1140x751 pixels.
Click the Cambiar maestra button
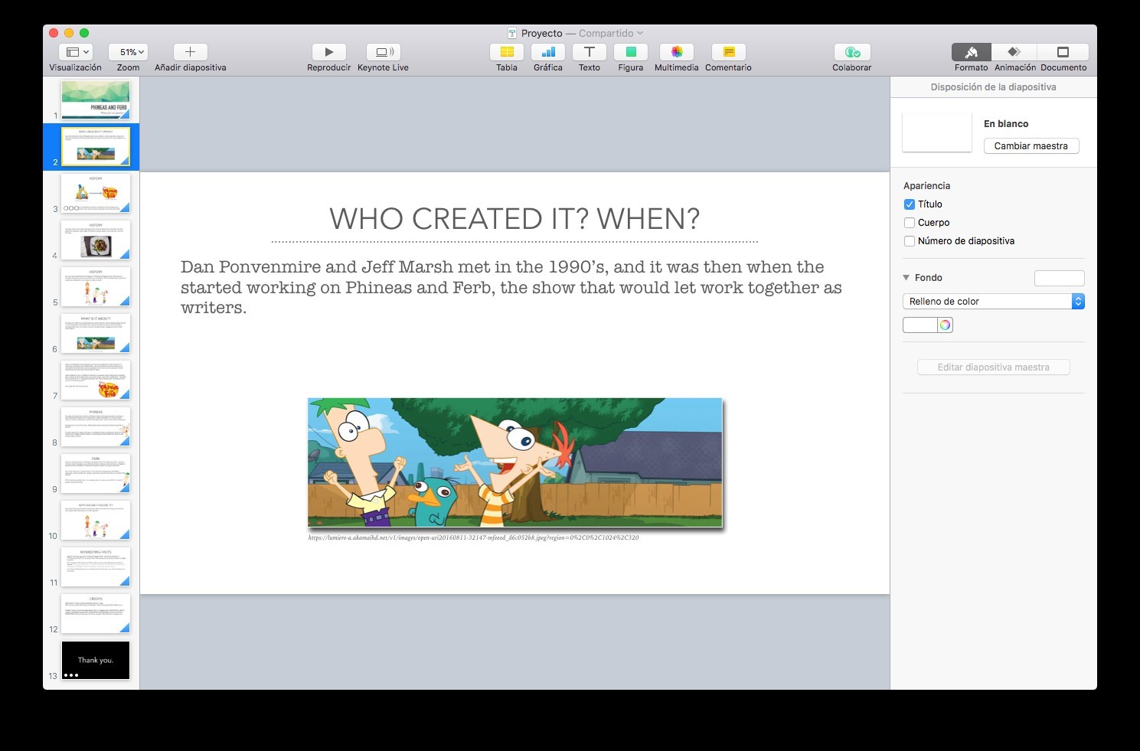1031,145
